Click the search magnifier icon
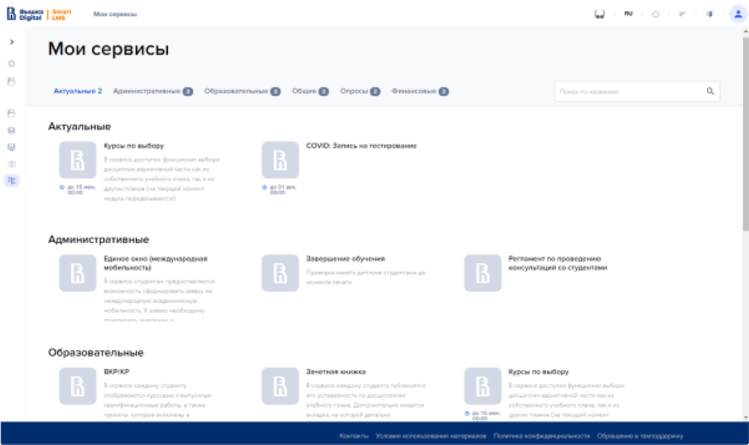This screenshot has width=749, height=445. coord(711,91)
